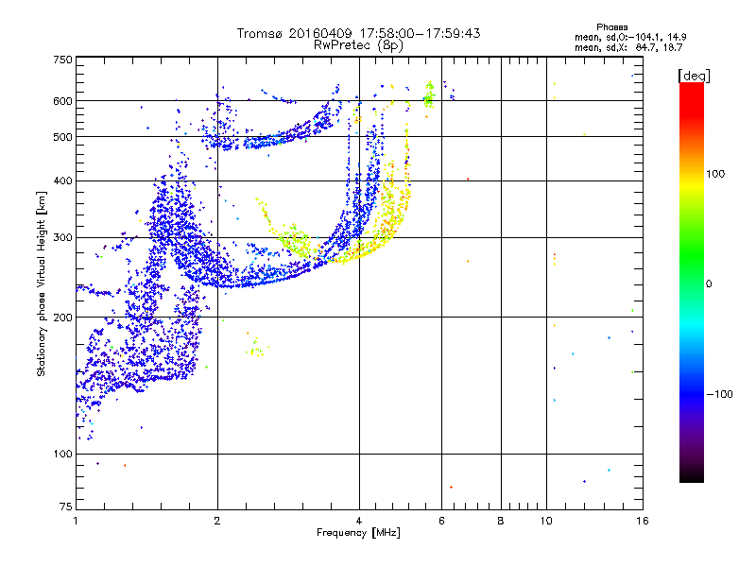Image resolution: width=756 pixels, height=567 pixels.
Task: Click the y-axis tick label '600'
Action: [x=62, y=101]
